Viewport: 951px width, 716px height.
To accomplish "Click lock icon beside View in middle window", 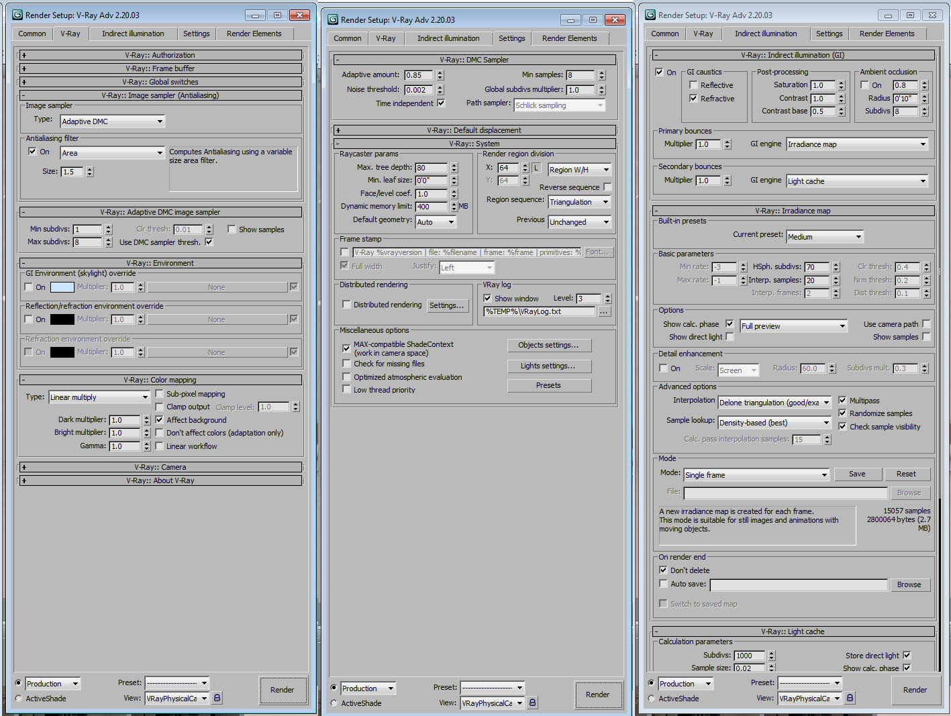I will (532, 703).
